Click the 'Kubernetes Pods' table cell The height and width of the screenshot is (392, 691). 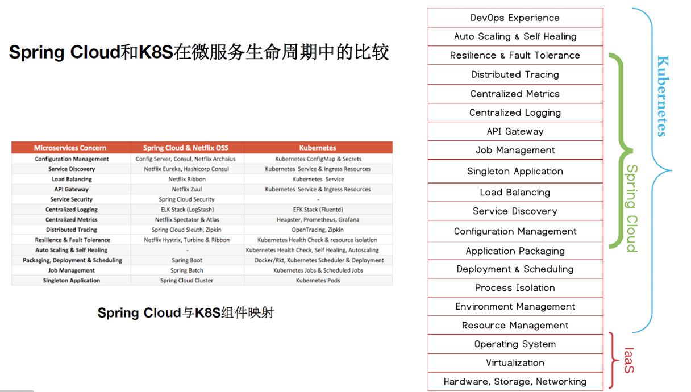(x=318, y=281)
